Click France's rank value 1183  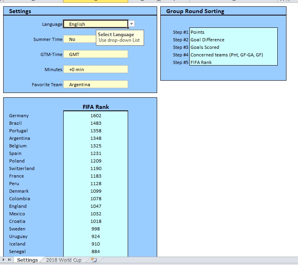(95, 176)
